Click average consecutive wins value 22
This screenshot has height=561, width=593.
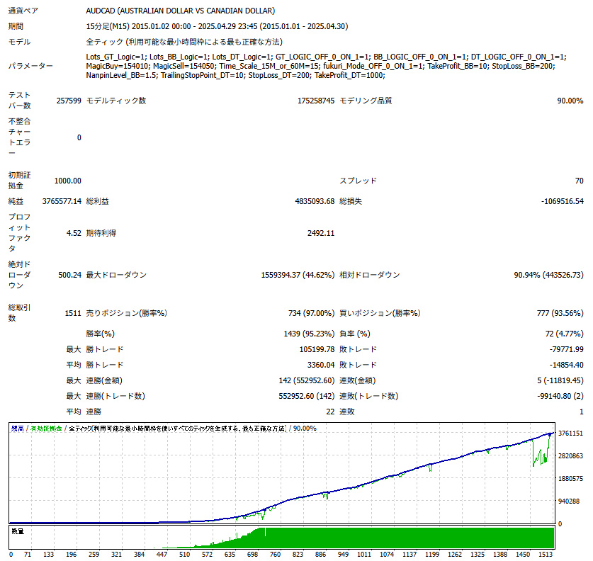coord(330,412)
